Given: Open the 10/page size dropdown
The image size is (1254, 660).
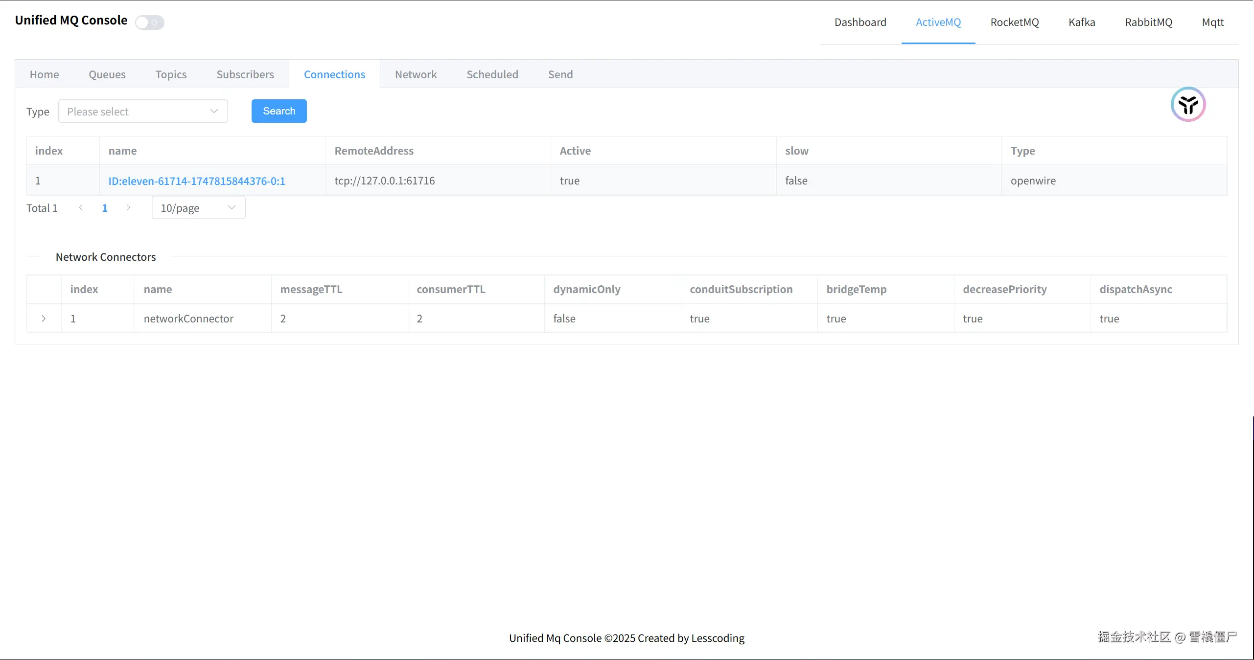Looking at the screenshot, I should (x=198, y=208).
